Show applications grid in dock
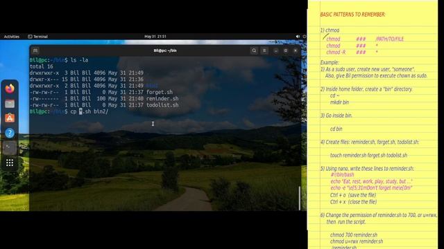This screenshot has width=444, height=249. coord(10,163)
